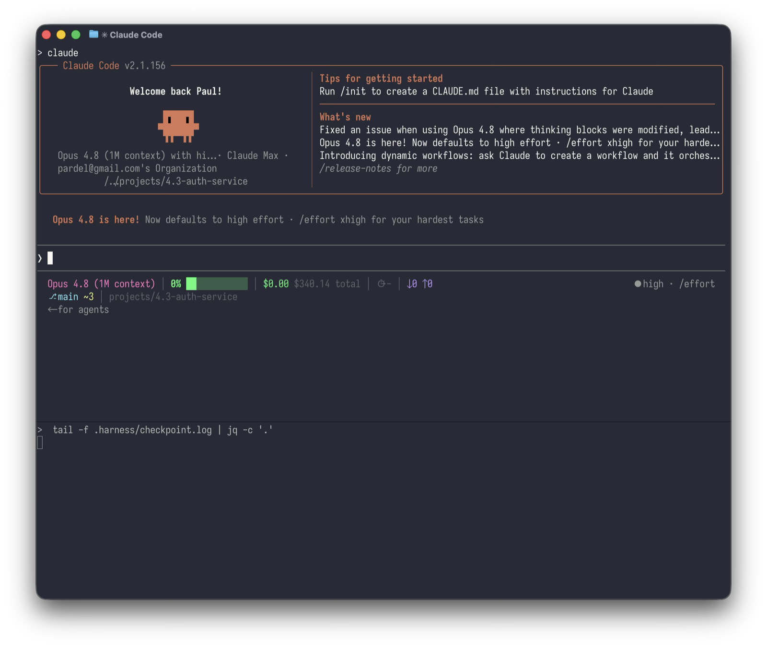Click 'Run /init to create a CLAUDE.md' line
Viewport: 767px width, 647px height.
tap(486, 91)
